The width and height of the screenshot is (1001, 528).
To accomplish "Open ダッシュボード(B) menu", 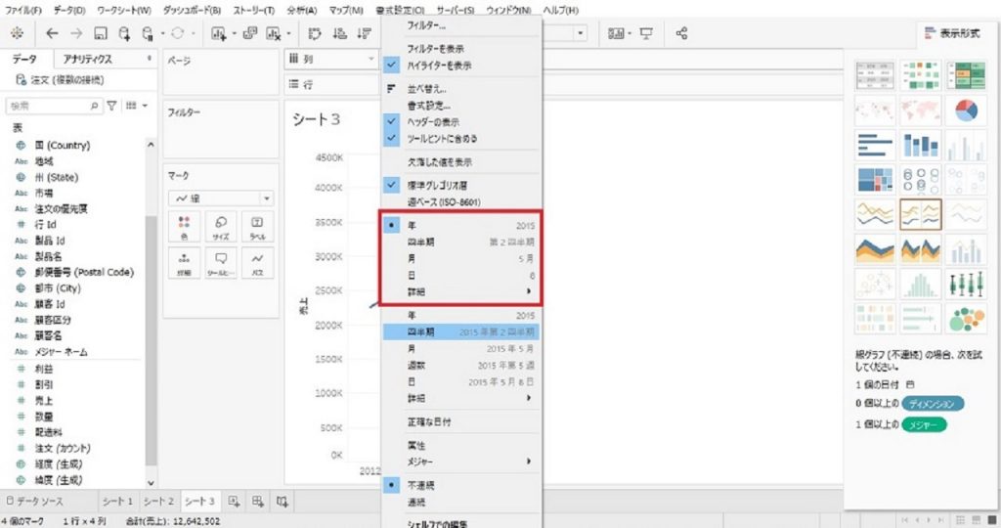I will 192,10.
